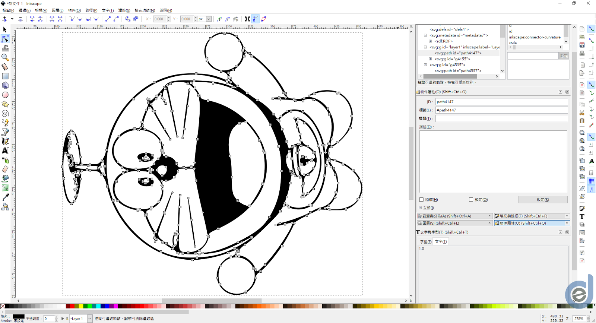This screenshot has height=323, width=596.
Task: Open the Layer 1 selector dropdown
Action: (x=90, y=319)
